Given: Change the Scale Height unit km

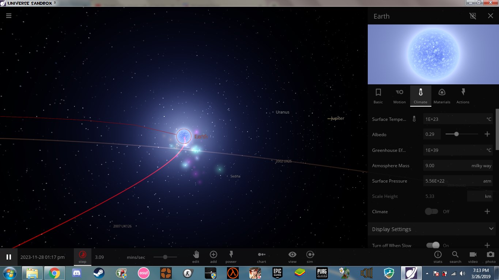Looking at the screenshot, I should coord(480,196).
